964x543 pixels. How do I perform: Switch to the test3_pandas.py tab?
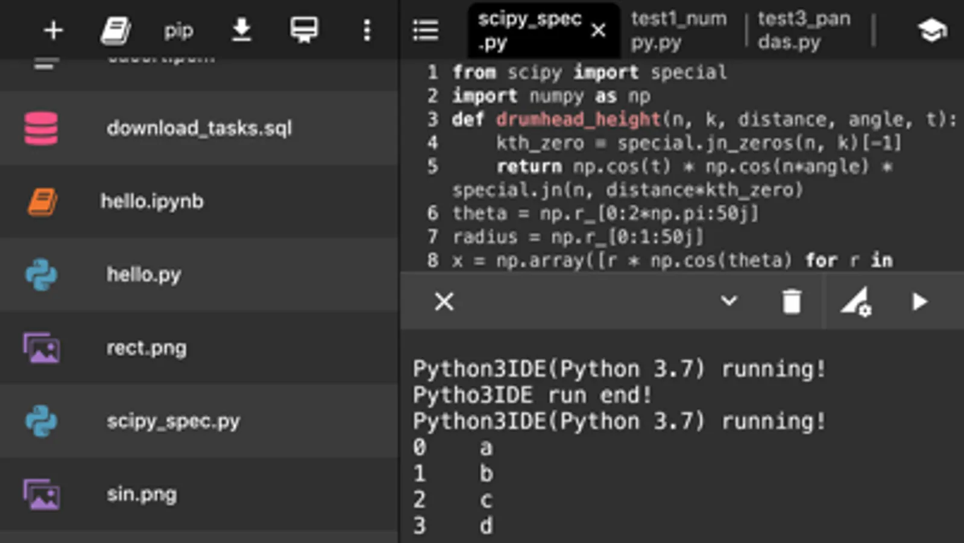[x=804, y=30]
